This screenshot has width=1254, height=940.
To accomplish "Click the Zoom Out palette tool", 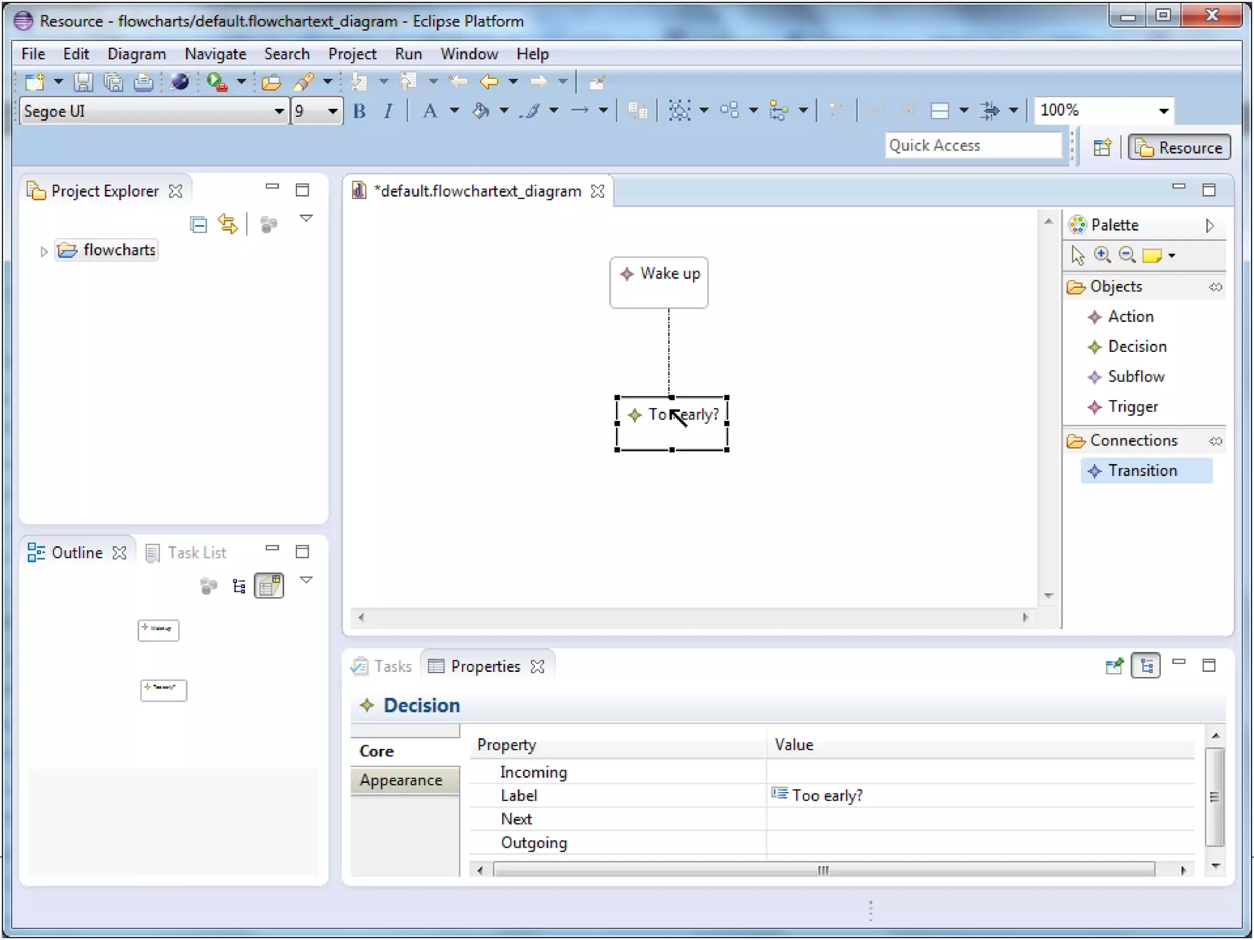I will pyautogui.click(x=1127, y=255).
